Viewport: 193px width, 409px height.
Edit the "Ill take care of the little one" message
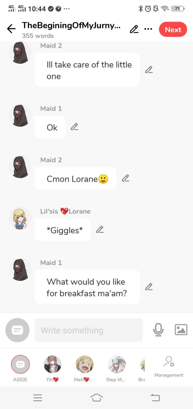149,70
